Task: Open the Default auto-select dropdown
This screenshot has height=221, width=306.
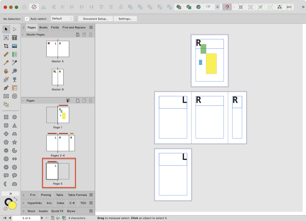Action: 62,19
